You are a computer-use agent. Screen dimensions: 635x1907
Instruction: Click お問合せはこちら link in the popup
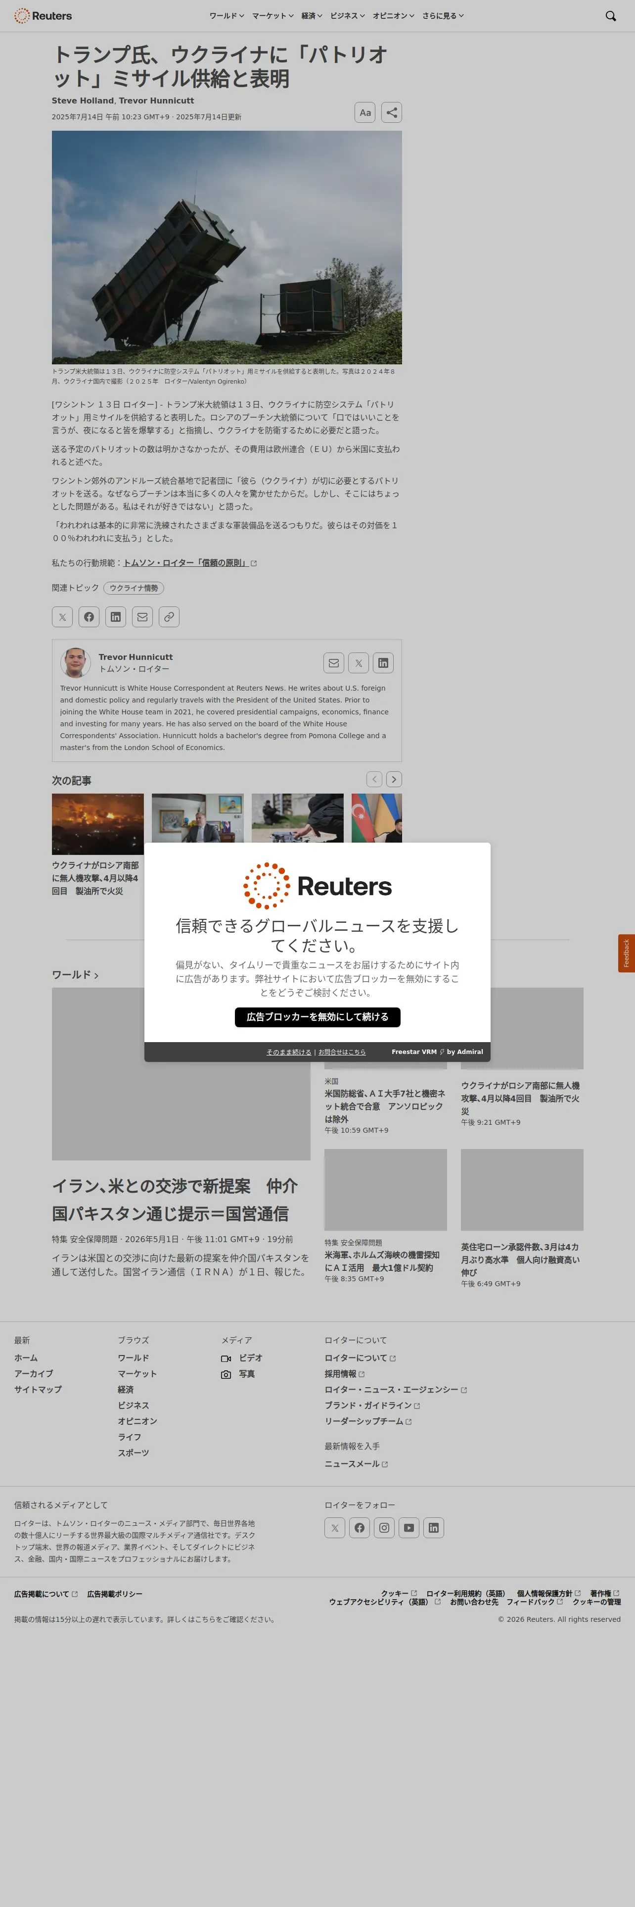(x=342, y=1052)
